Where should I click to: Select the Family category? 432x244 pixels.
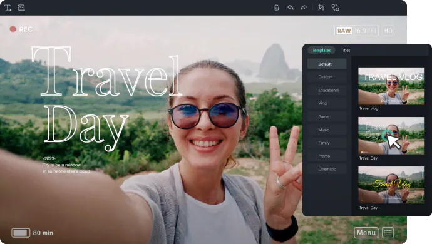point(327,143)
